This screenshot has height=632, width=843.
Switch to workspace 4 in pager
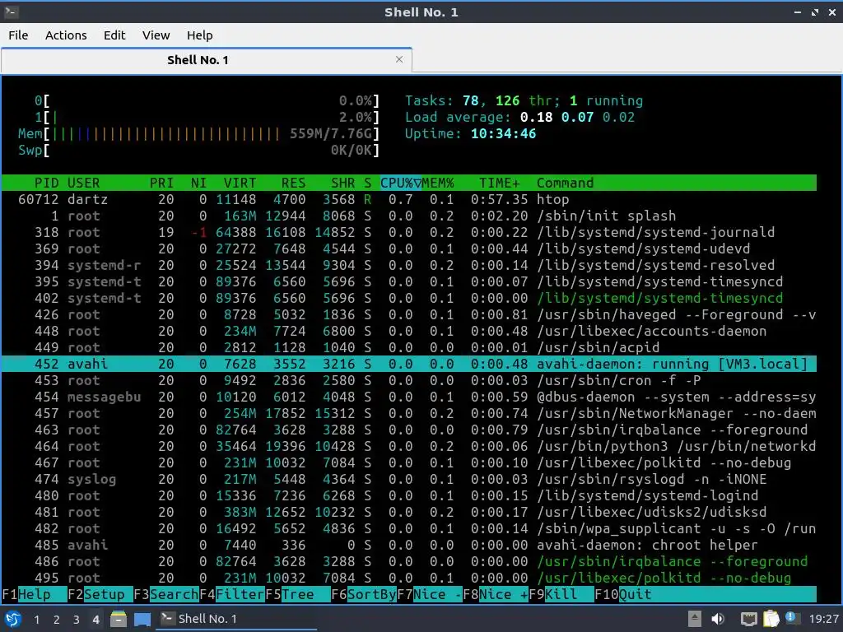[95, 619]
